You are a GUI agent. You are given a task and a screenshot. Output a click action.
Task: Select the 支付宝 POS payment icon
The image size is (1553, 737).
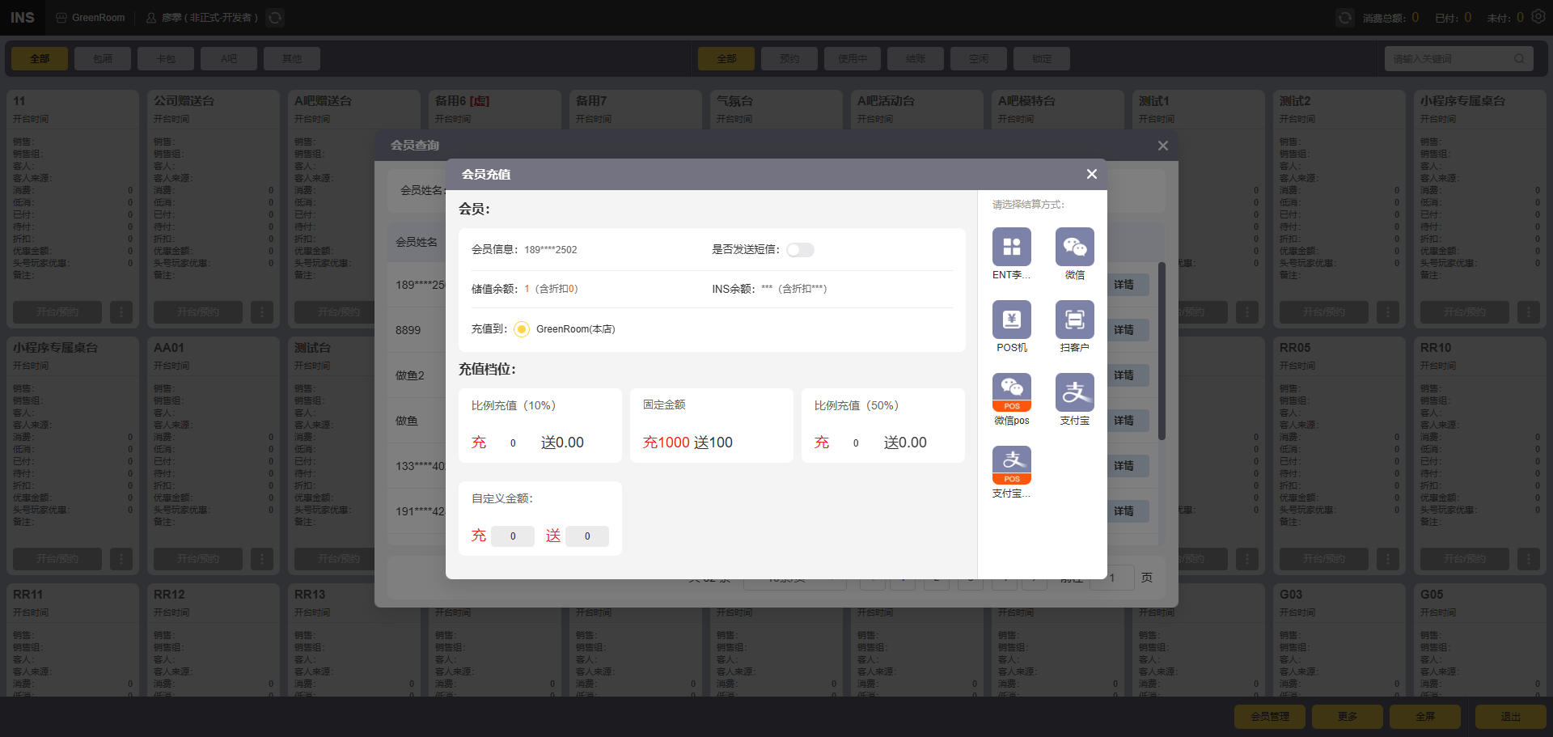tap(1011, 465)
